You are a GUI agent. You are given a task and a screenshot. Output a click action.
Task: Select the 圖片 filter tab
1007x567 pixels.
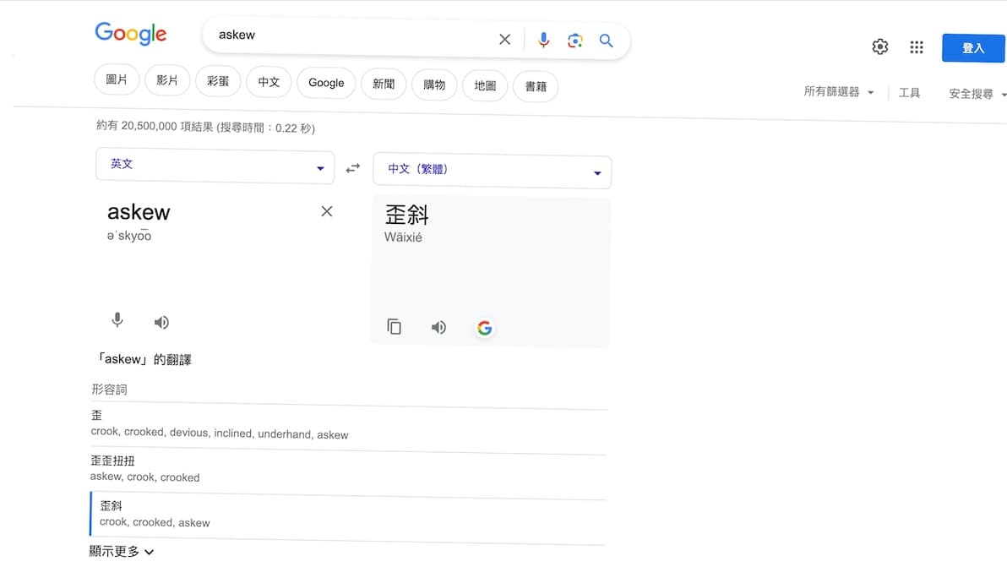117,79
